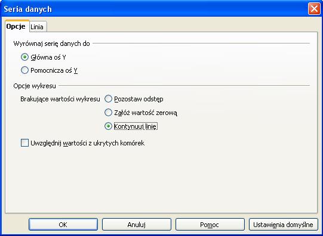Viewport: 323px width, 236px height.
Task: Open help with the Pomoc button
Action: (x=210, y=225)
